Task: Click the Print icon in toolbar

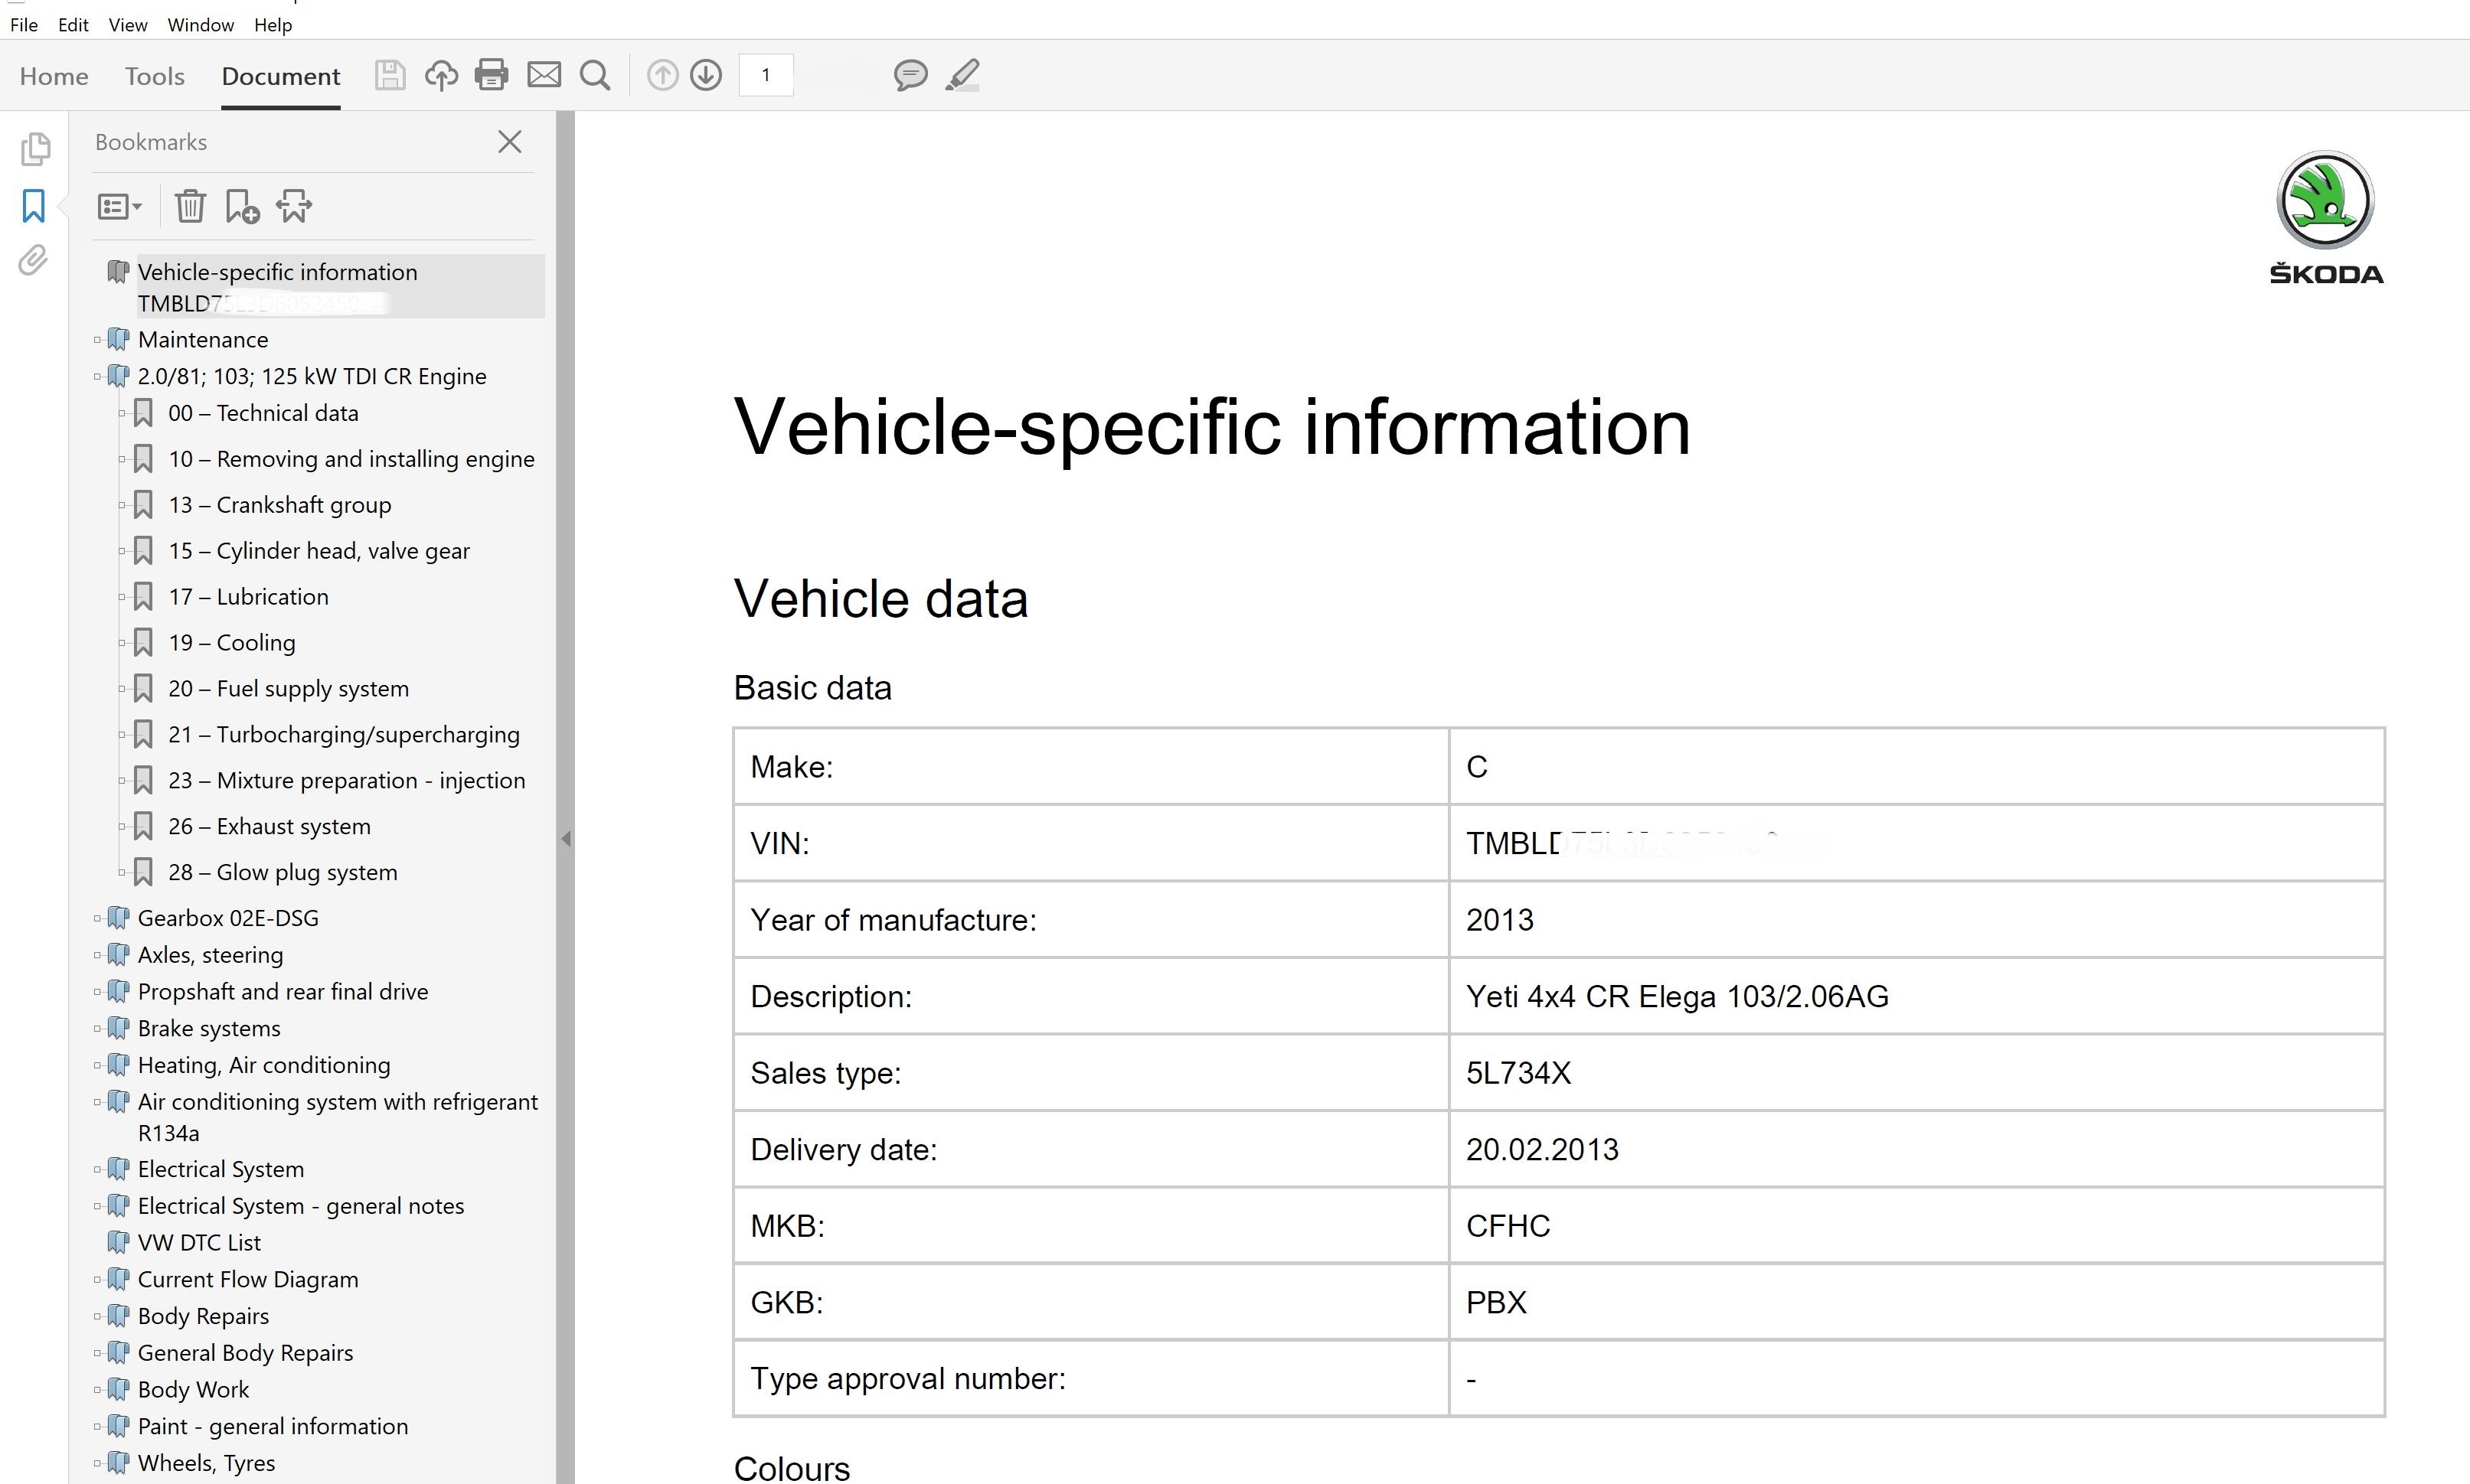Action: coord(492,75)
